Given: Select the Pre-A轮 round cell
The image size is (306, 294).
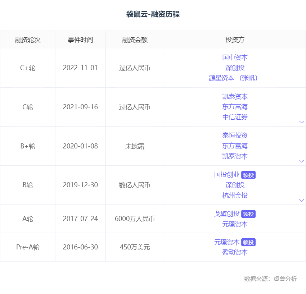Looking at the screenshot, I should [28, 247].
